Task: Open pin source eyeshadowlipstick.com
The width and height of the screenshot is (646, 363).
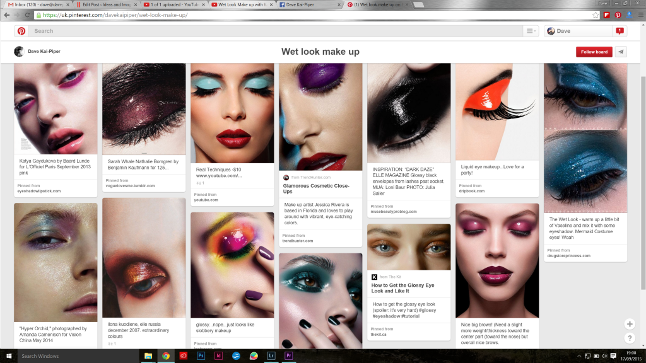Action: click(x=38, y=191)
